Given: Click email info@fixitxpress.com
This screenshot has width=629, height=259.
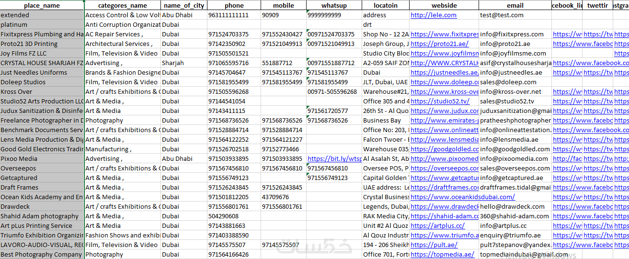Looking at the screenshot, I should (515, 34).
